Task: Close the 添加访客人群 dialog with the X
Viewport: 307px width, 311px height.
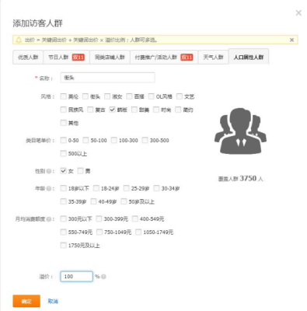Action: tap(298, 12)
